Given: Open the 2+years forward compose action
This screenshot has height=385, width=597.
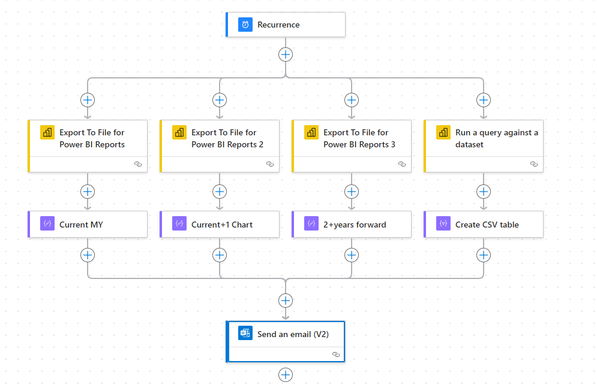Looking at the screenshot, I should [x=352, y=225].
